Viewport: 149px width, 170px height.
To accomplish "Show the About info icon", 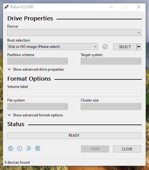I will (x=20, y=148).
